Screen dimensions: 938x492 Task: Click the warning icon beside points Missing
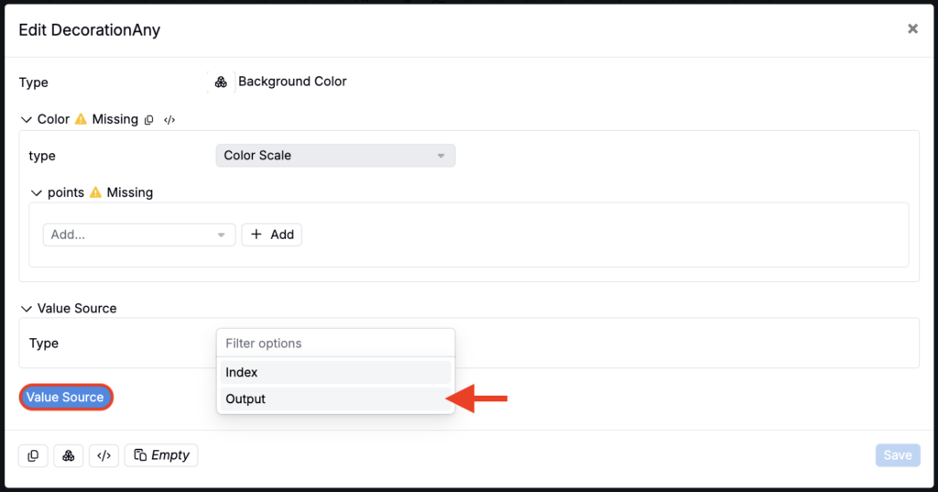click(x=95, y=192)
